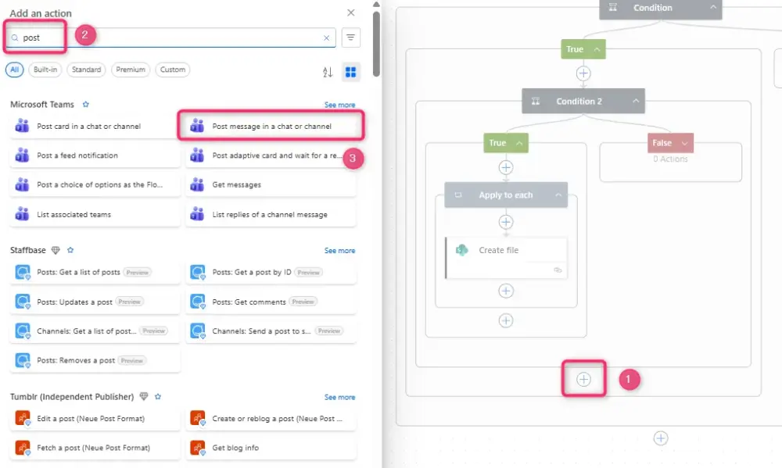Select the All filter pill

click(14, 70)
